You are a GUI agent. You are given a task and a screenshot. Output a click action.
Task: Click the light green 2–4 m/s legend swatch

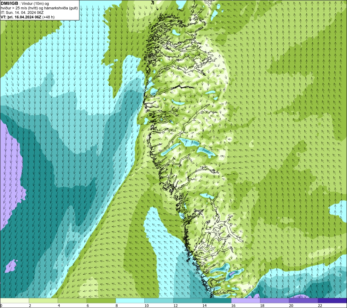point(43,300)
